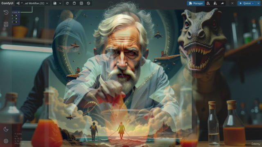The height and width of the screenshot is (147, 262).
Task: Click the clear workflow circle-slash icon
Action: click(88, 3)
